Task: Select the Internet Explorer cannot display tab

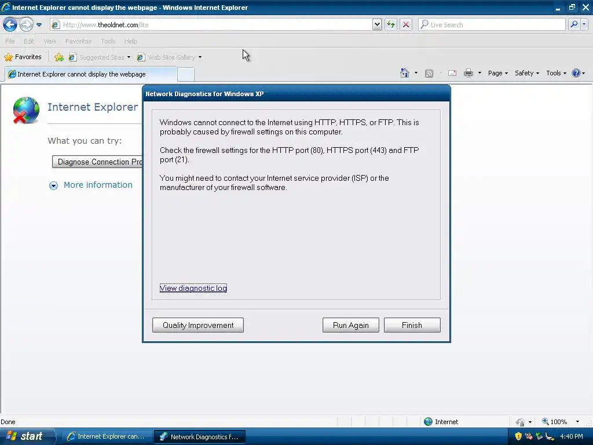Action: 91,74
